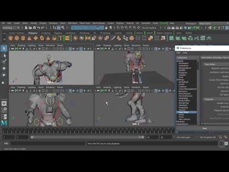Toggle select by component type mode

[63, 28]
